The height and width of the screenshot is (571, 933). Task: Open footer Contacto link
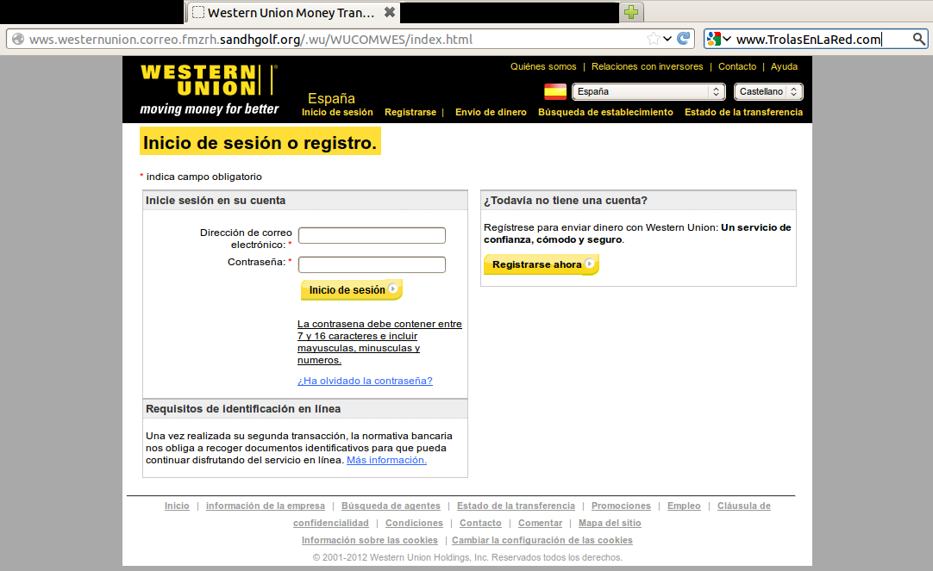point(480,523)
